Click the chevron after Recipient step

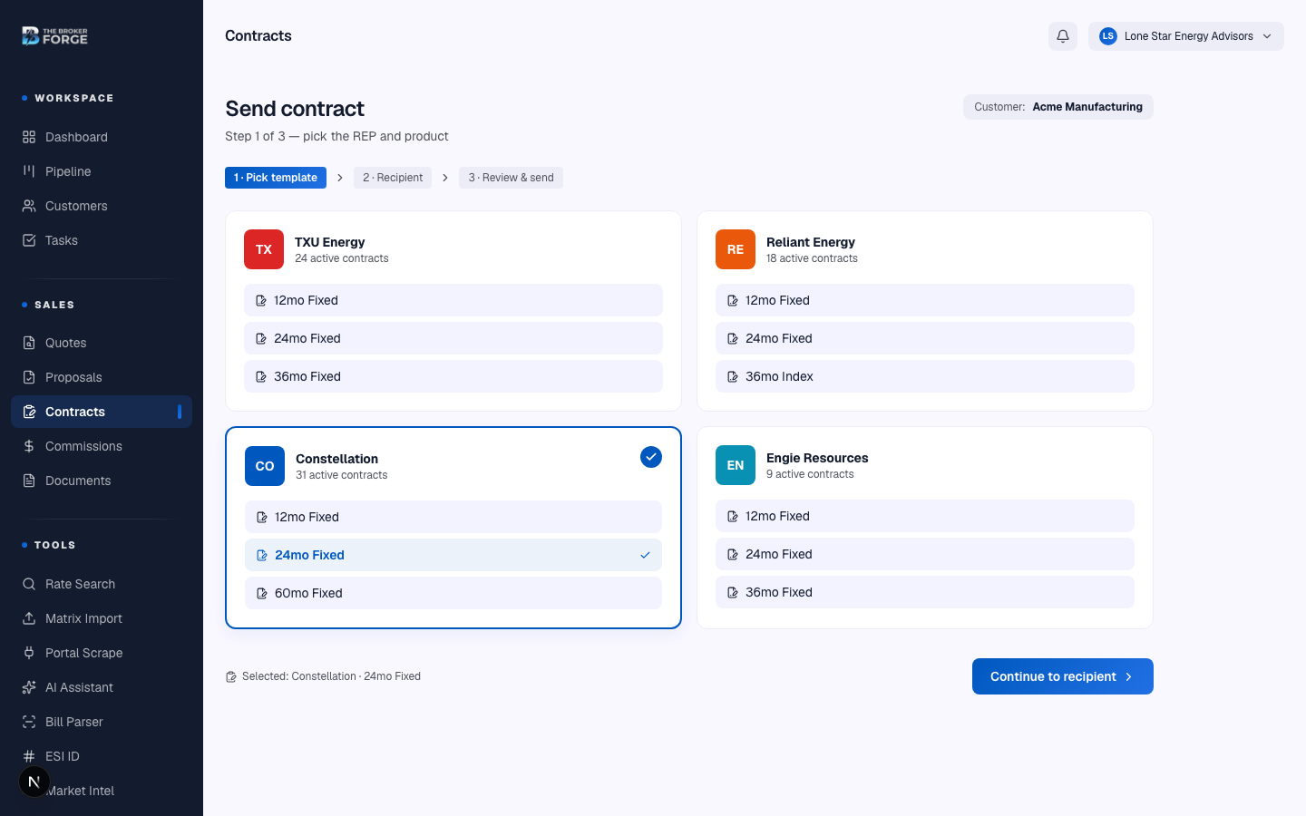(x=445, y=178)
